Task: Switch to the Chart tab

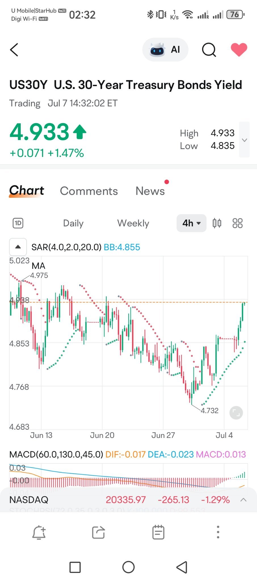Action: 27,191
